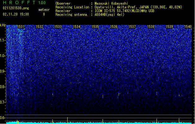Click the 0.6 kHz axis label
Screen dimensions: 195x124
tap(3, 118)
